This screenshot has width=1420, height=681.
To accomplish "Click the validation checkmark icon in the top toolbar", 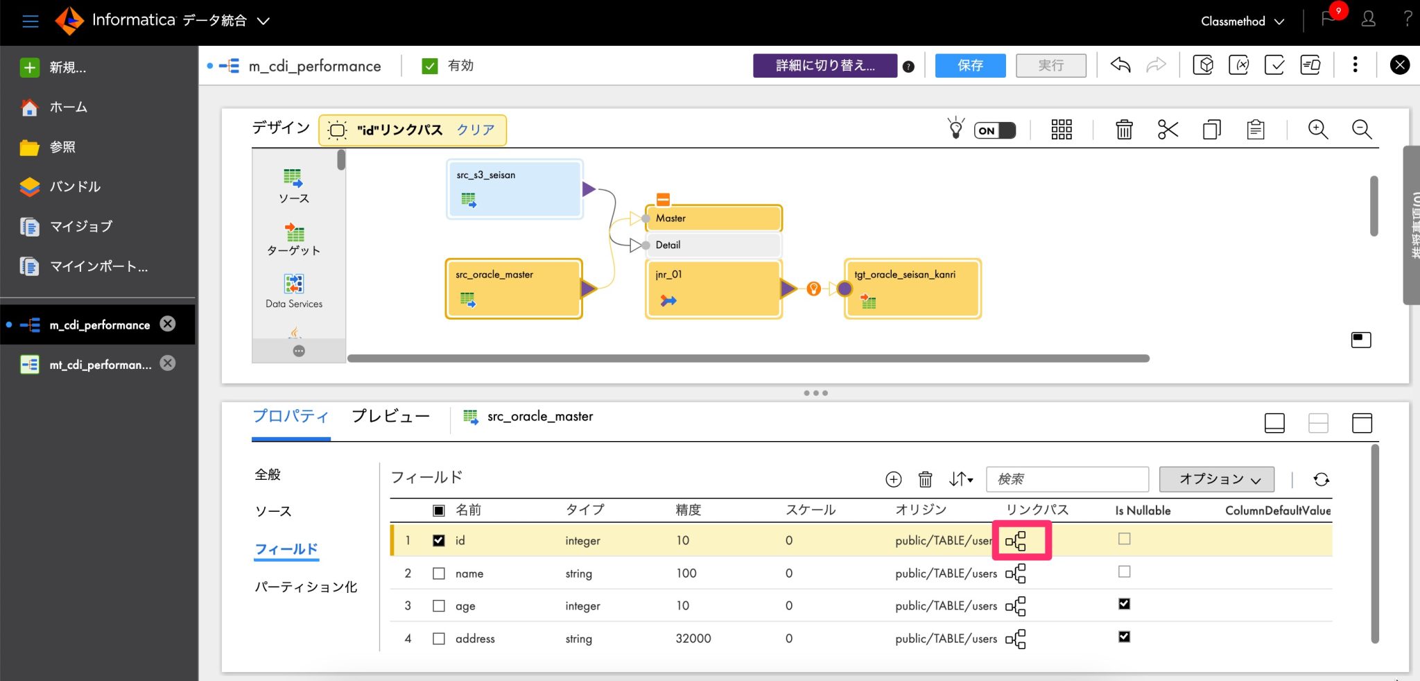I will (x=1276, y=64).
